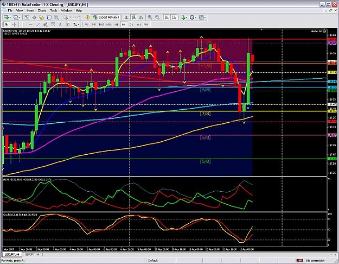Viewport: 339px width, 264px height.
Task: Open the Market Watch window icon
Action: [27, 17]
